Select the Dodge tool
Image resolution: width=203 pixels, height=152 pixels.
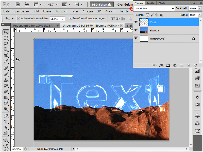coord(6,109)
